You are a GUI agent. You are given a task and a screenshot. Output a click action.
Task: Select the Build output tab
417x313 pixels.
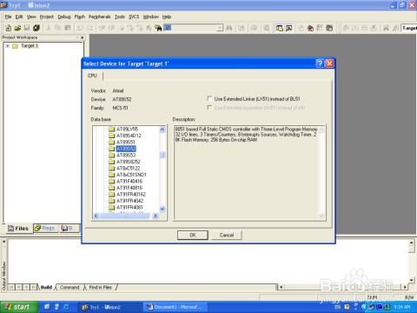[46, 287]
